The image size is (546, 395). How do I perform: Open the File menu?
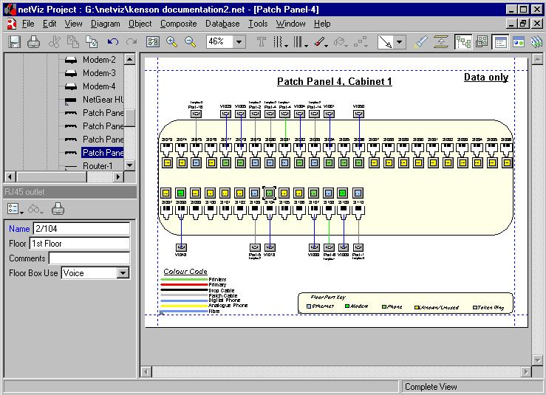tap(28, 24)
